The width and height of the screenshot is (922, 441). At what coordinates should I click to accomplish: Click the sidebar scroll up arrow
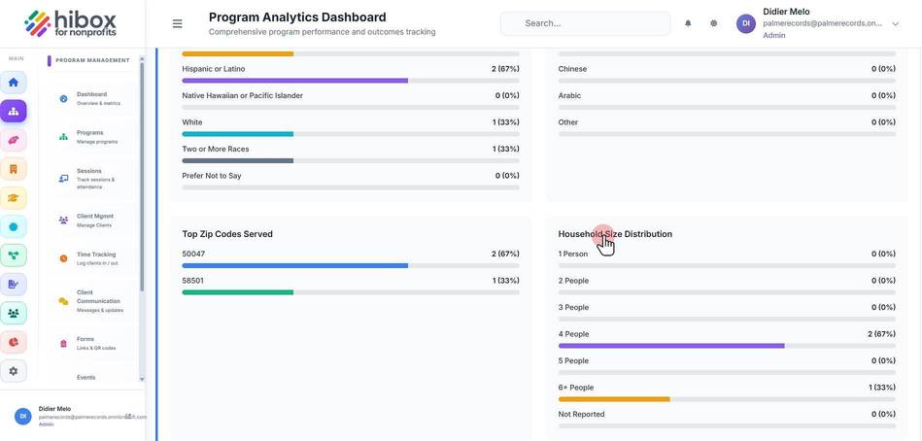(142, 59)
